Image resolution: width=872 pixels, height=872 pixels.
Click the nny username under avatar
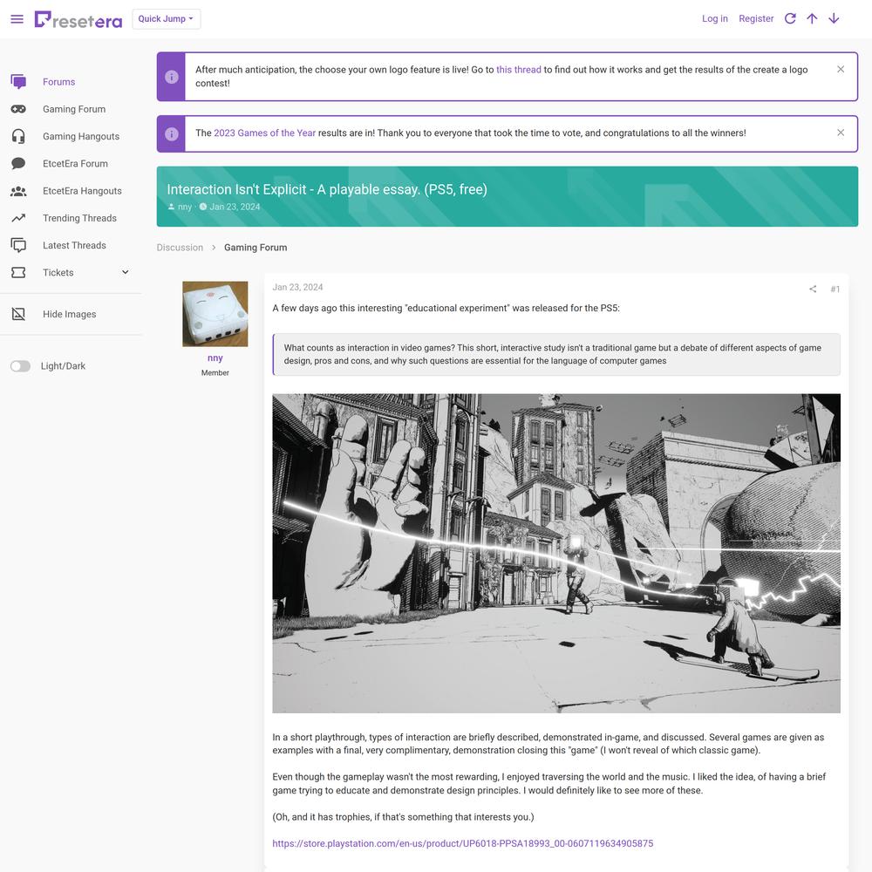(215, 358)
